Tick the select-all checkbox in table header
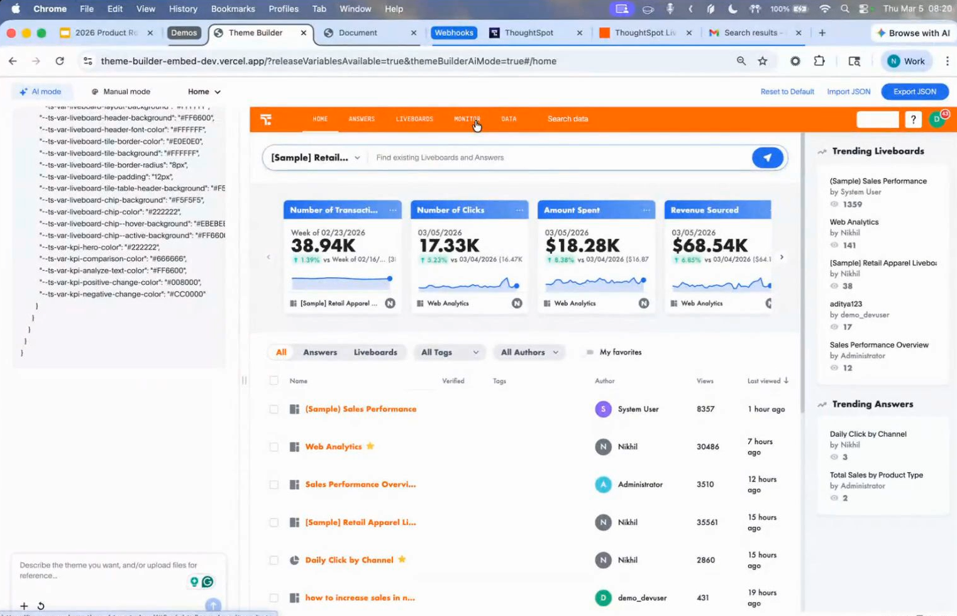 (274, 380)
